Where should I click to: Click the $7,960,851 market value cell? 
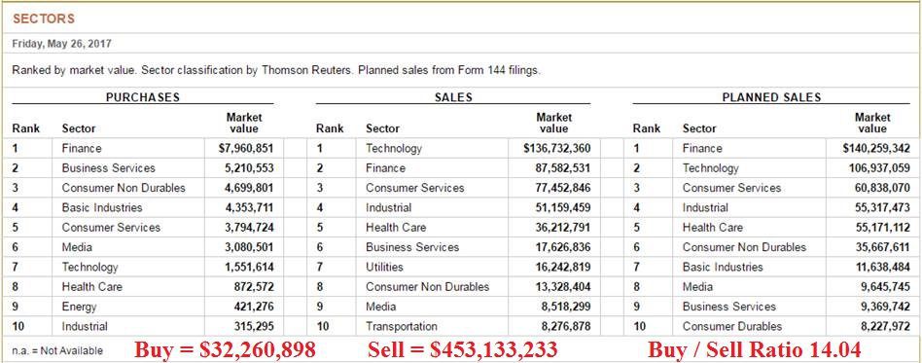pyautogui.click(x=246, y=148)
